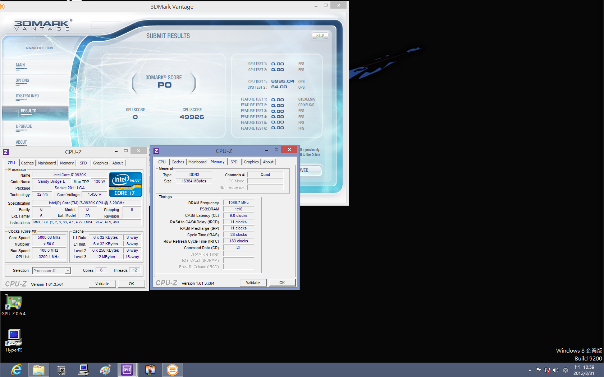Open About tab in left CPU-Z window
The width and height of the screenshot is (604, 377).
click(x=118, y=163)
